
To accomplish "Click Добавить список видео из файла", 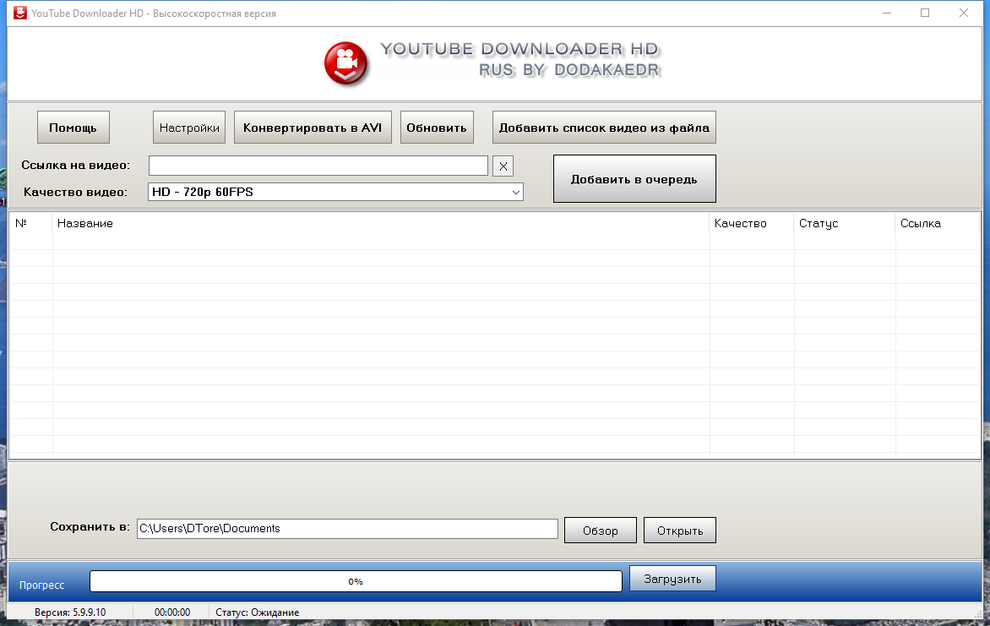I will (x=604, y=128).
